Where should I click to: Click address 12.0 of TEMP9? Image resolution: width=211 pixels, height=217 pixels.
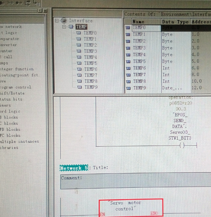[x=197, y=88]
